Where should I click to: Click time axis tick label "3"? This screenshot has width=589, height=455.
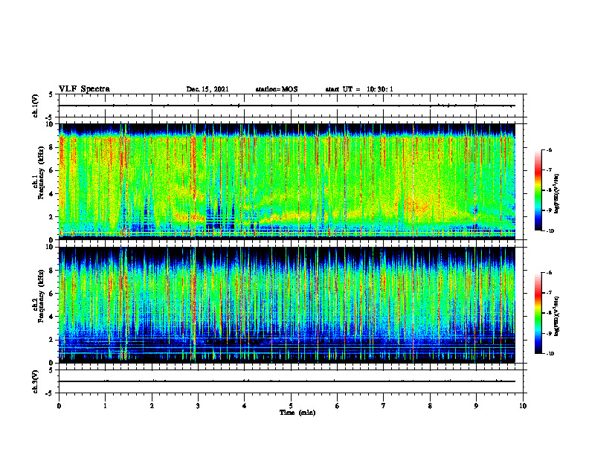(198, 406)
